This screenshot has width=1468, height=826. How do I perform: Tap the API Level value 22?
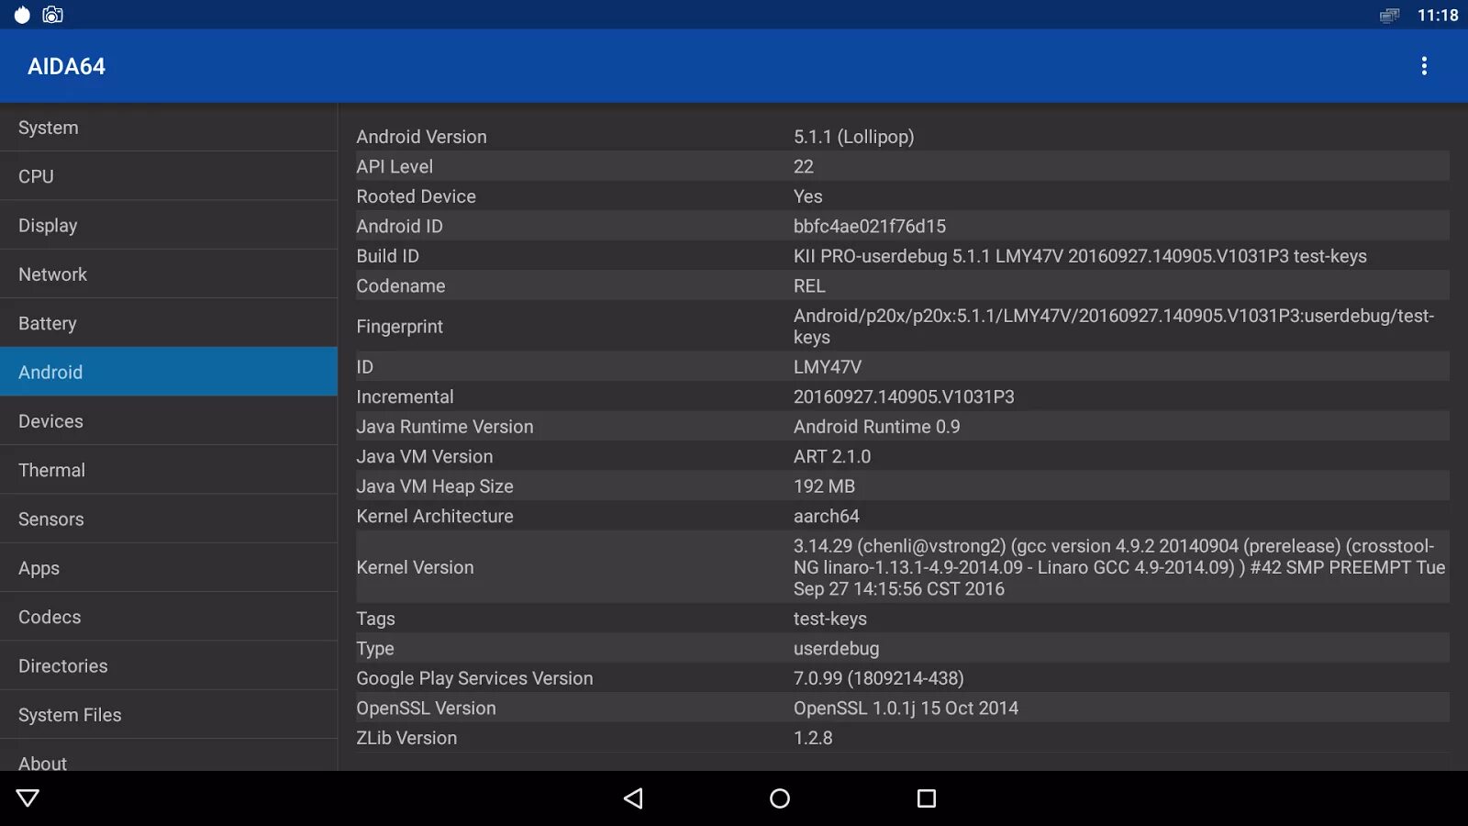pos(804,166)
